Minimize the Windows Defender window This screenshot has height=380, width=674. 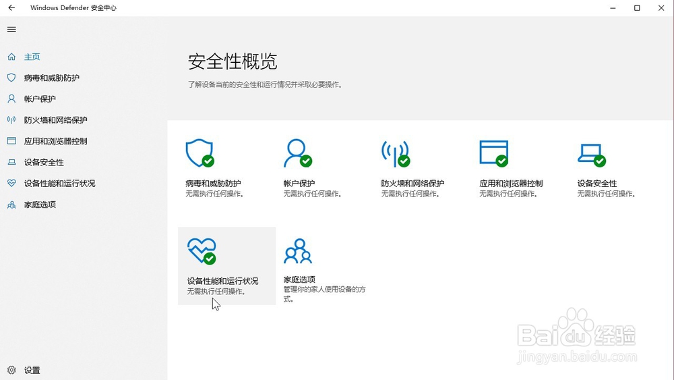(x=613, y=7)
